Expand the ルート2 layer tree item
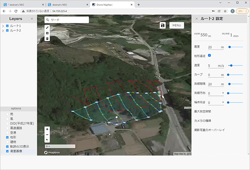Image resolution: width=250 pixels, height=170 pixels. click(3, 30)
